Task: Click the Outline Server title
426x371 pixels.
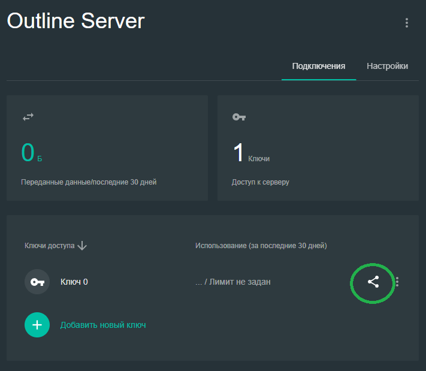Action: point(75,22)
